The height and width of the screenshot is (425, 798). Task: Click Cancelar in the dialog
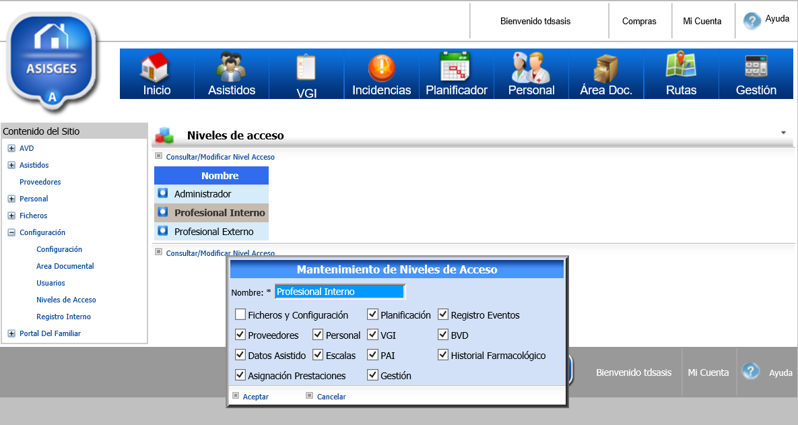click(x=331, y=397)
